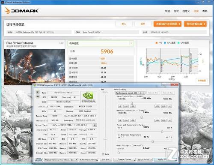Click Base Clock Offset +1 button
This screenshot has height=165, width=214.
pos(169,106)
